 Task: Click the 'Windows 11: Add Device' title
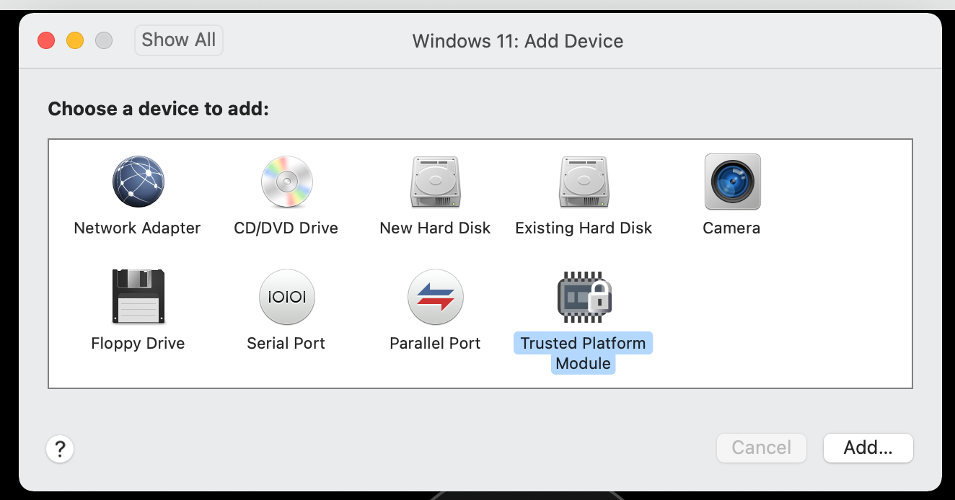tap(517, 41)
